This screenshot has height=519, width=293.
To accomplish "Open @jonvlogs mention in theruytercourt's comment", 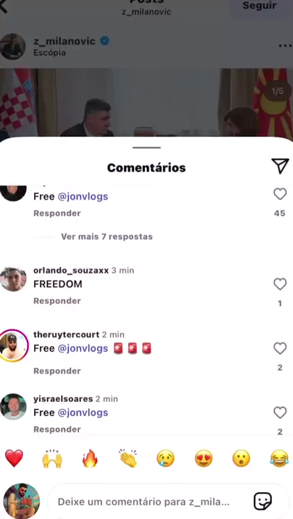I will [x=83, y=348].
